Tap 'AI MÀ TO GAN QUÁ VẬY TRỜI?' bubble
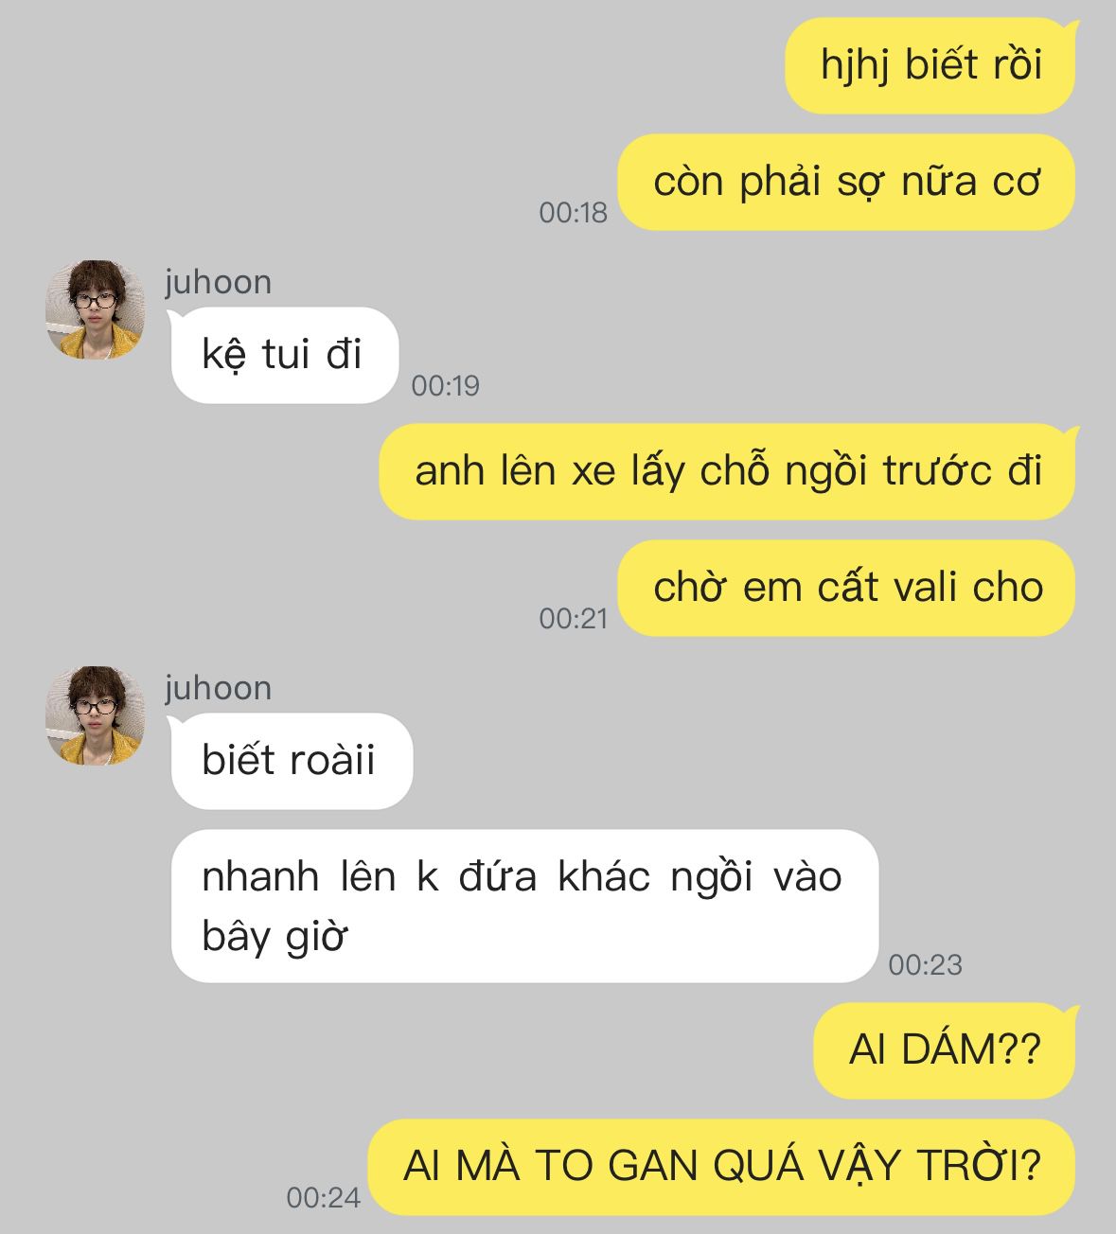The width and height of the screenshot is (1116, 1234). point(721,1167)
